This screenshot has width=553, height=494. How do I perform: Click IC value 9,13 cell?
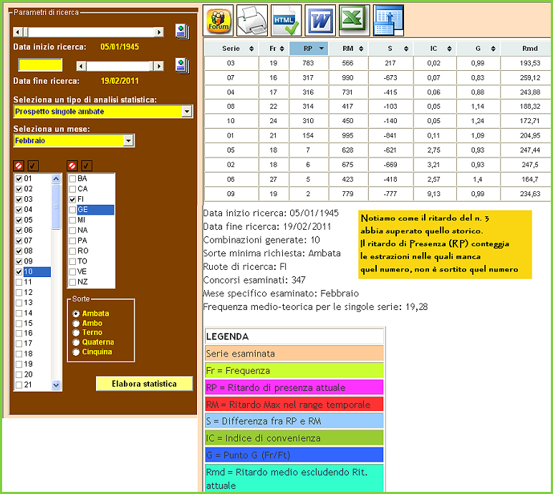(x=435, y=194)
